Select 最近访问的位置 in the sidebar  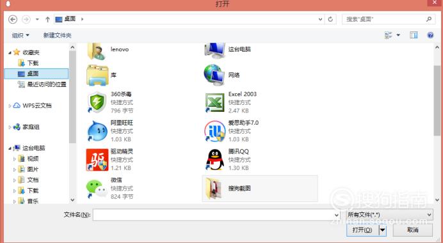point(47,84)
